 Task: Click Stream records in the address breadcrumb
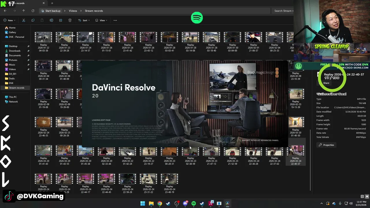(94, 11)
